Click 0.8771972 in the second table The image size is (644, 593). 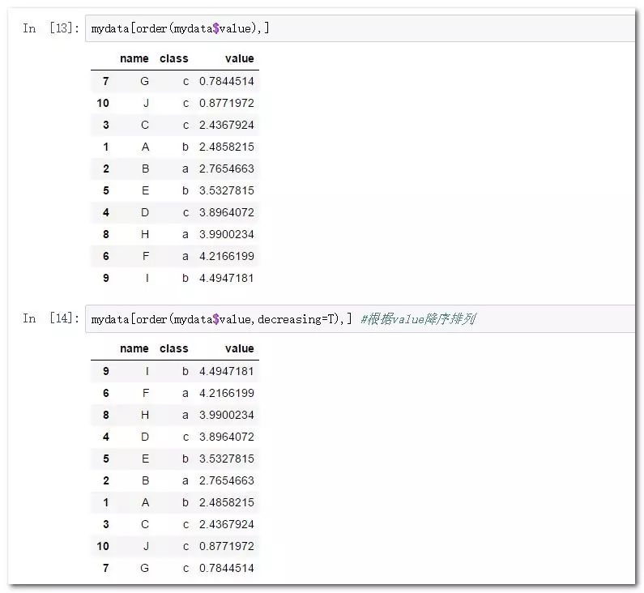(x=227, y=546)
